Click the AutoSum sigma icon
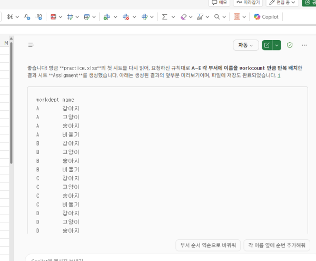Image resolution: width=316 pixels, height=261 pixels. point(165,17)
